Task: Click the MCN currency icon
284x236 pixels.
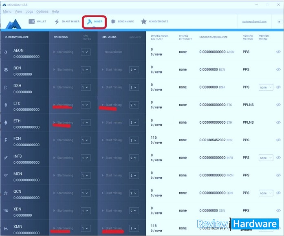Action: point(6,175)
